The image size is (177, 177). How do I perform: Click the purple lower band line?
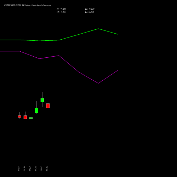tap(59, 56)
